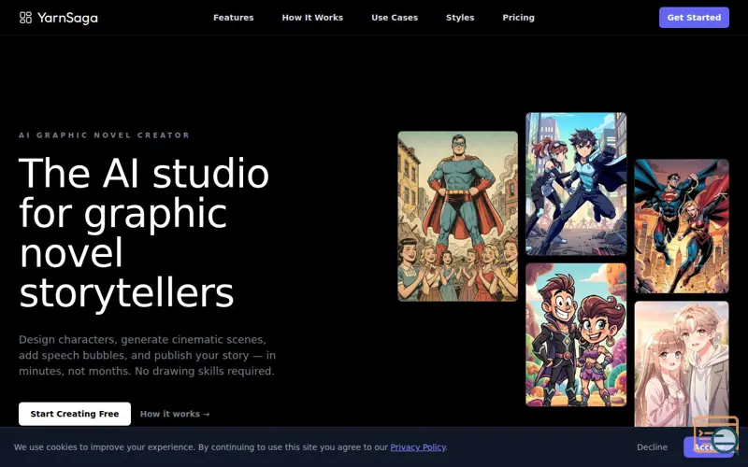View the retro caped superhero artwork

(457, 217)
